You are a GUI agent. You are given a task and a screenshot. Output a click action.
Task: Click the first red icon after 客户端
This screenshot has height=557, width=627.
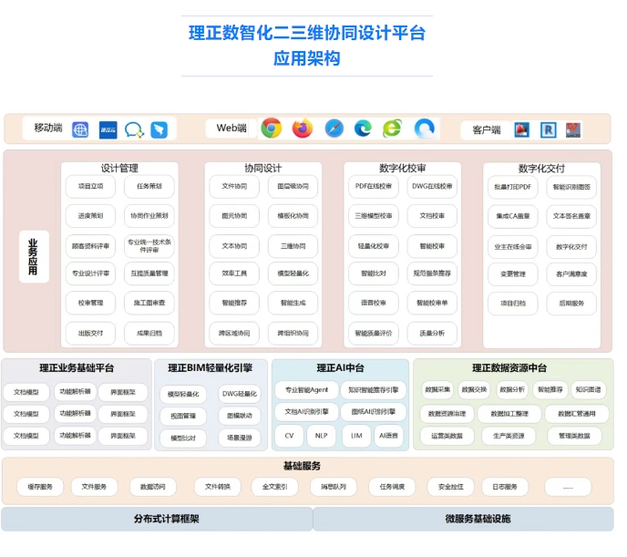coord(521,130)
